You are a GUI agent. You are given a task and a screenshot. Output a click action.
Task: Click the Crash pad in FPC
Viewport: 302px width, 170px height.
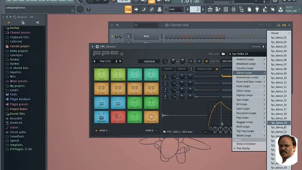pyautogui.click(x=101, y=75)
